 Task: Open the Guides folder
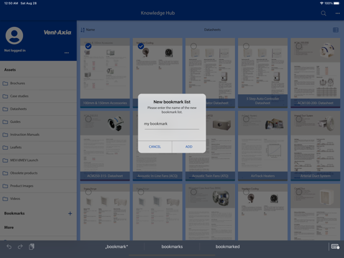(x=39, y=122)
